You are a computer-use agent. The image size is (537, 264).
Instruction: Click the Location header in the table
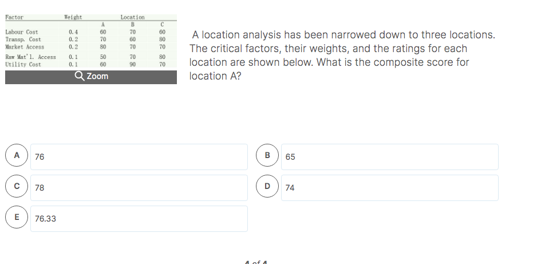tap(133, 17)
